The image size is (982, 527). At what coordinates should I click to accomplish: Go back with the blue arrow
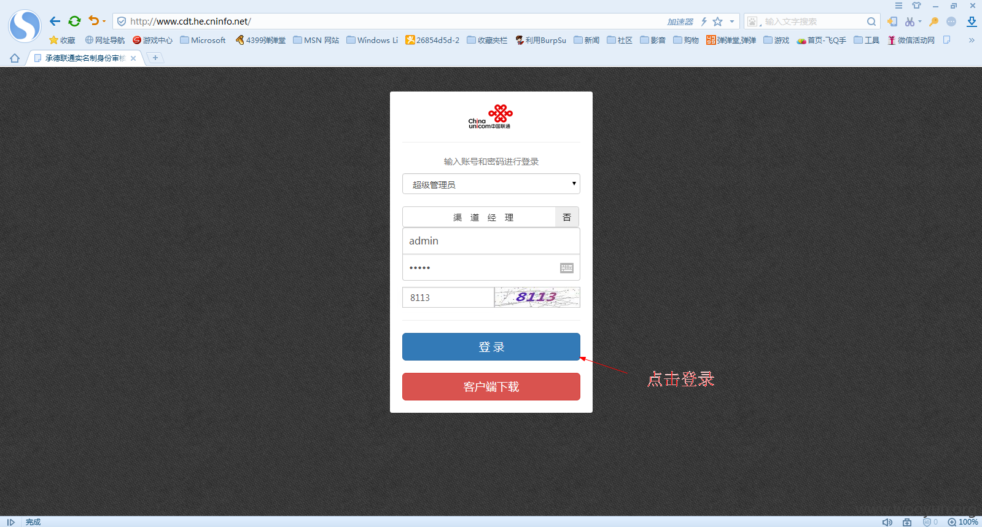(55, 21)
